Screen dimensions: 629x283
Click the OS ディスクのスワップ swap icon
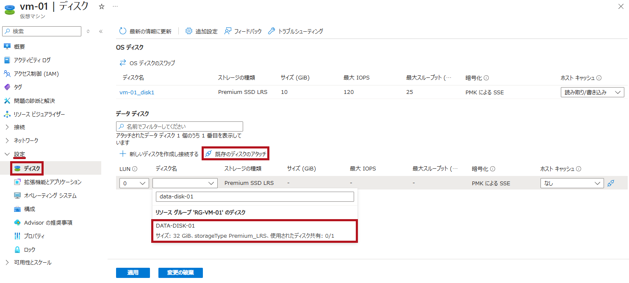[x=123, y=63]
